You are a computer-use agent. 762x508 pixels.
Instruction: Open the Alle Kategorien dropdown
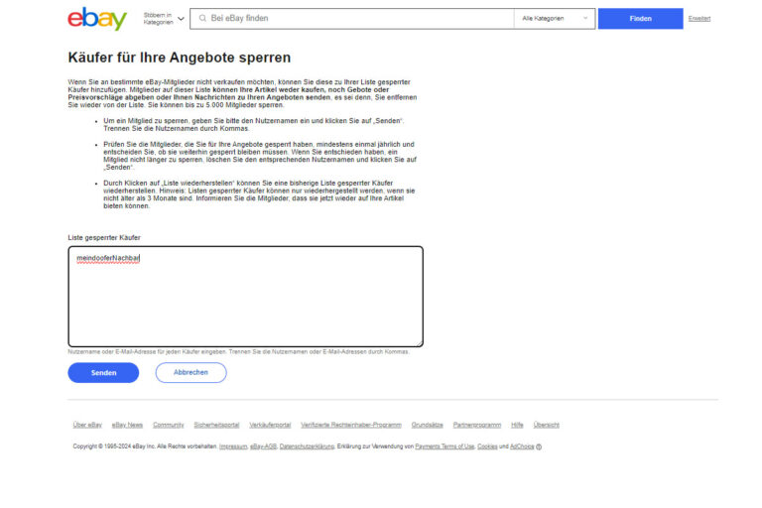tap(555, 19)
